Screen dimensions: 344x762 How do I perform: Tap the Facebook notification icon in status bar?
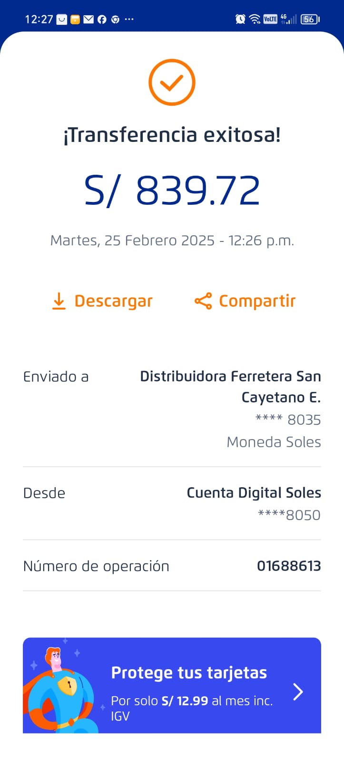[x=102, y=20]
